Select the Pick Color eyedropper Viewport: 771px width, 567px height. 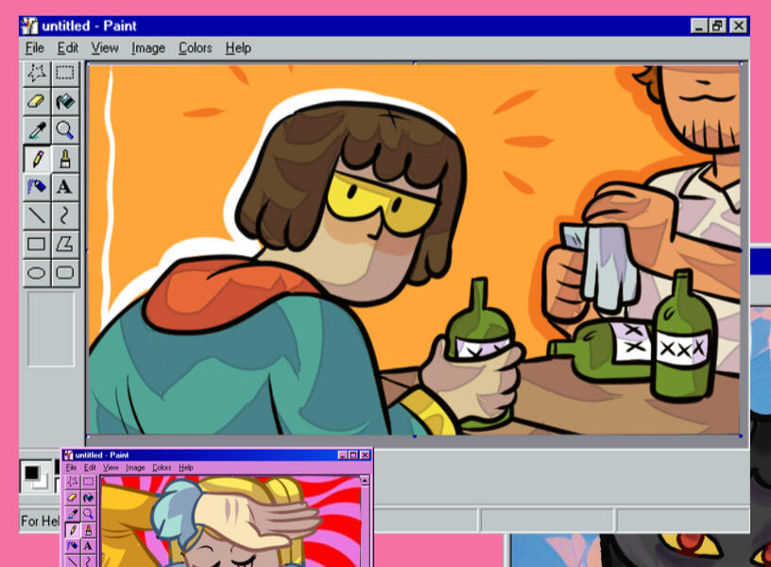coord(36,129)
